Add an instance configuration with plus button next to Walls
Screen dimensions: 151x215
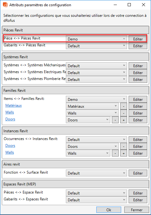[x=123, y=153]
